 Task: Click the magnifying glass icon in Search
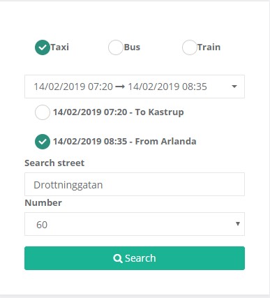pos(118,258)
